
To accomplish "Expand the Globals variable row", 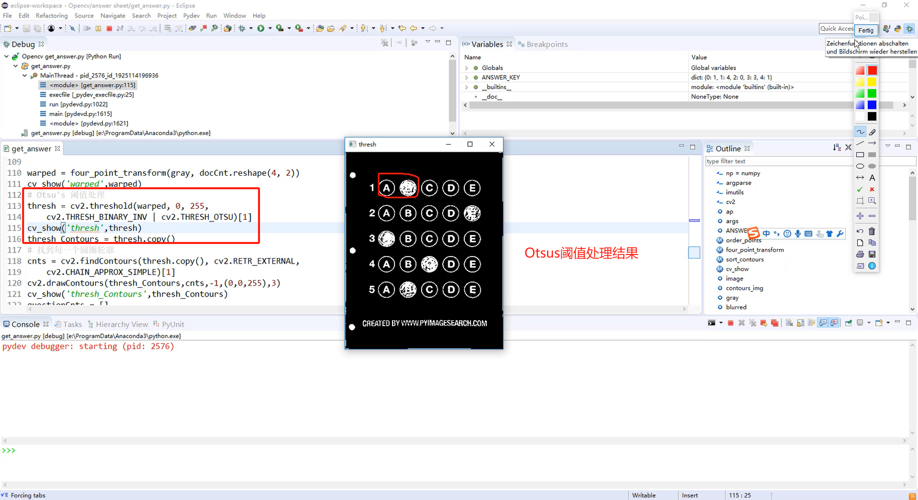I will (466, 68).
